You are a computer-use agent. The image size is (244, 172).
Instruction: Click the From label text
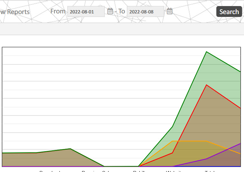(x=58, y=11)
